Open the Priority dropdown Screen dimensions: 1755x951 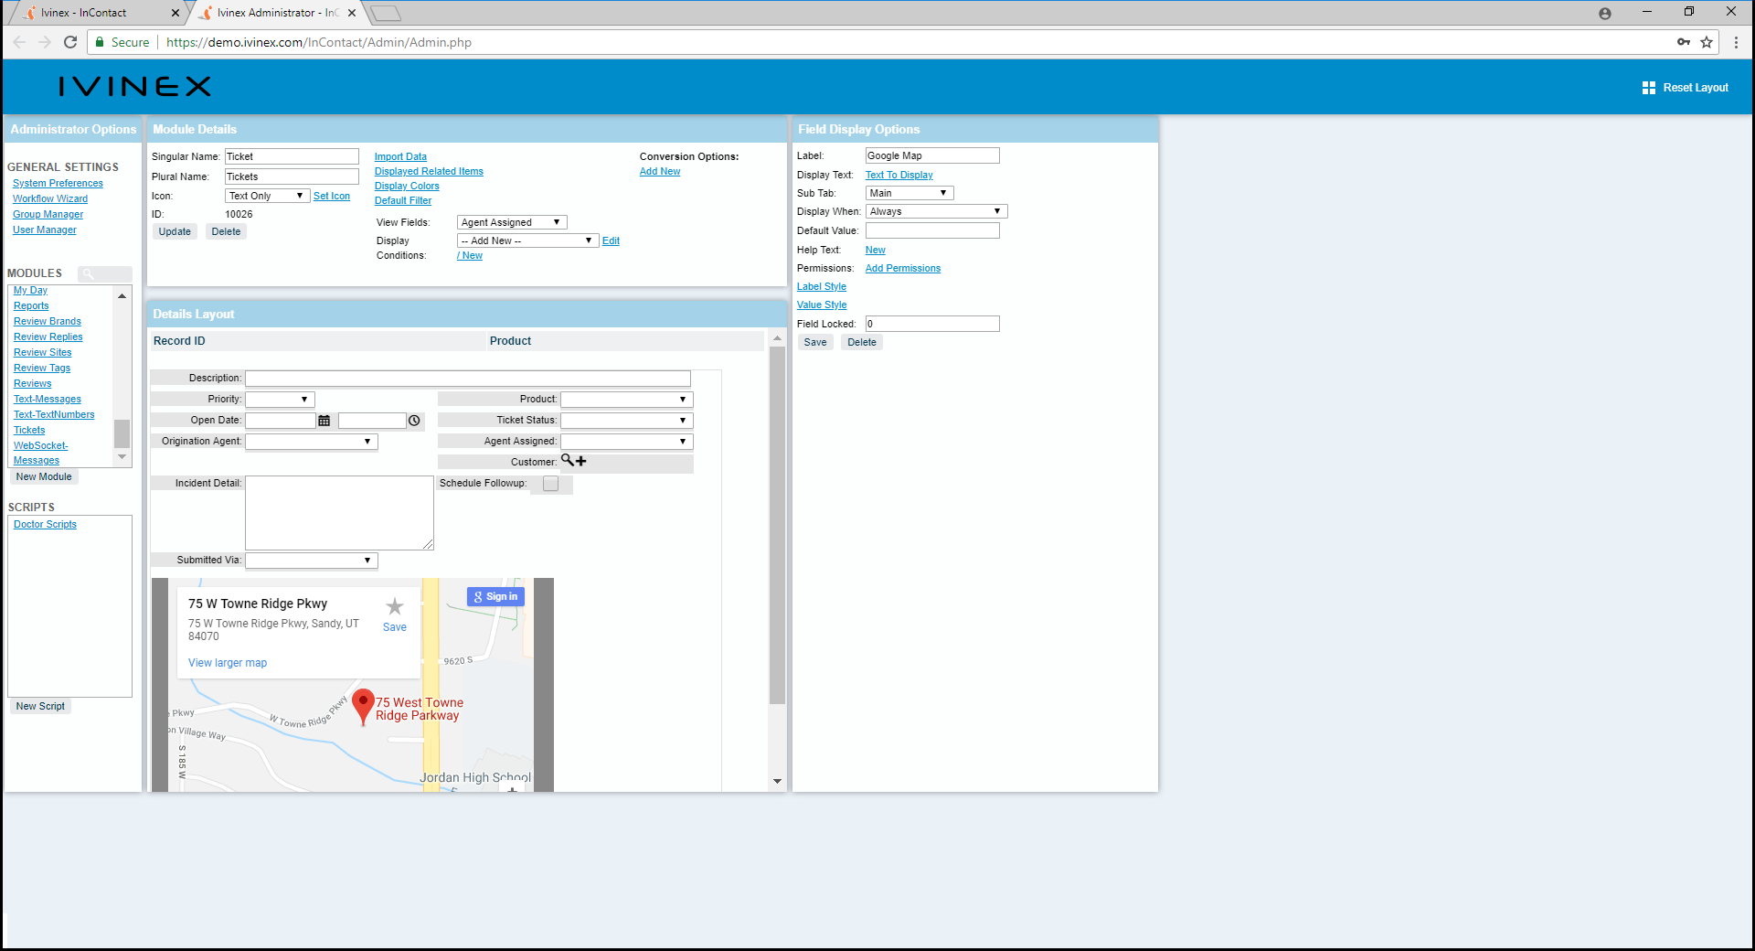(280, 400)
